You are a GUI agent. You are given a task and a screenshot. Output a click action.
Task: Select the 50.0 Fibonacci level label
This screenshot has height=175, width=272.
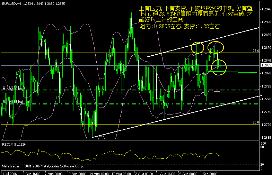tap(256, 122)
